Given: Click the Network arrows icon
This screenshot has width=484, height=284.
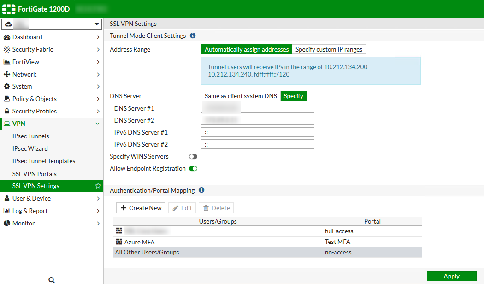Looking at the screenshot, I should (x=7, y=74).
